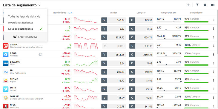The image size is (218, 109).
Task: Click the 0.27 change value for REP.MC
Action: coord(68,79)
